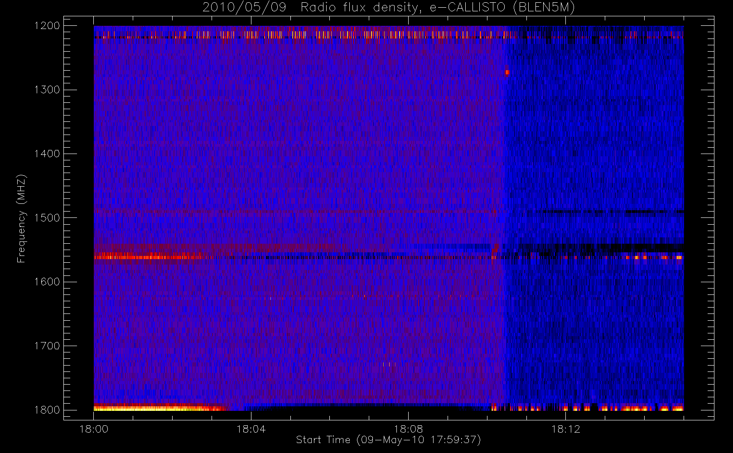Click the "Start Time (09-May-10 17:59:37)" axis title

pyautogui.click(x=388, y=440)
